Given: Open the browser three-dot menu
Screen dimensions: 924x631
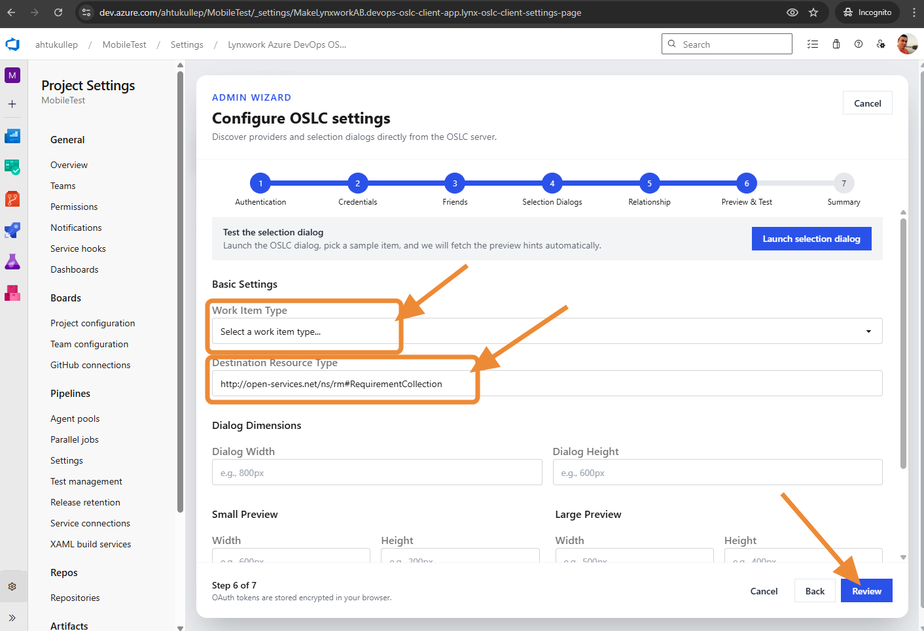Looking at the screenshot, I should pos(914,12).
